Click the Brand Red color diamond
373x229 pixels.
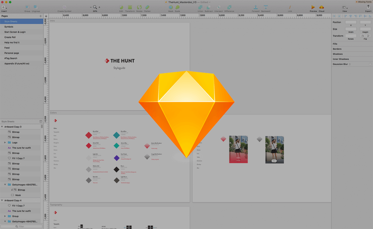[x=89, y=135]
